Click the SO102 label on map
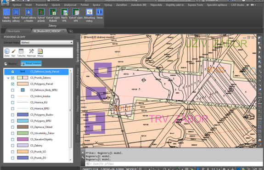Image resolution: width=264 pixels, height=170 pixels. pos(216,69)
